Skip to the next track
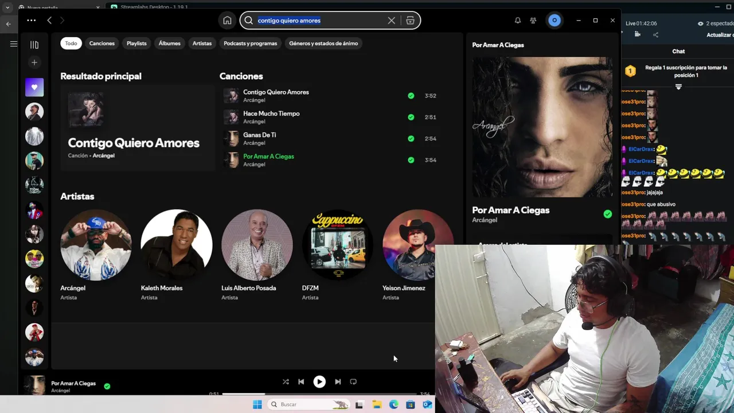 [338, 381]
